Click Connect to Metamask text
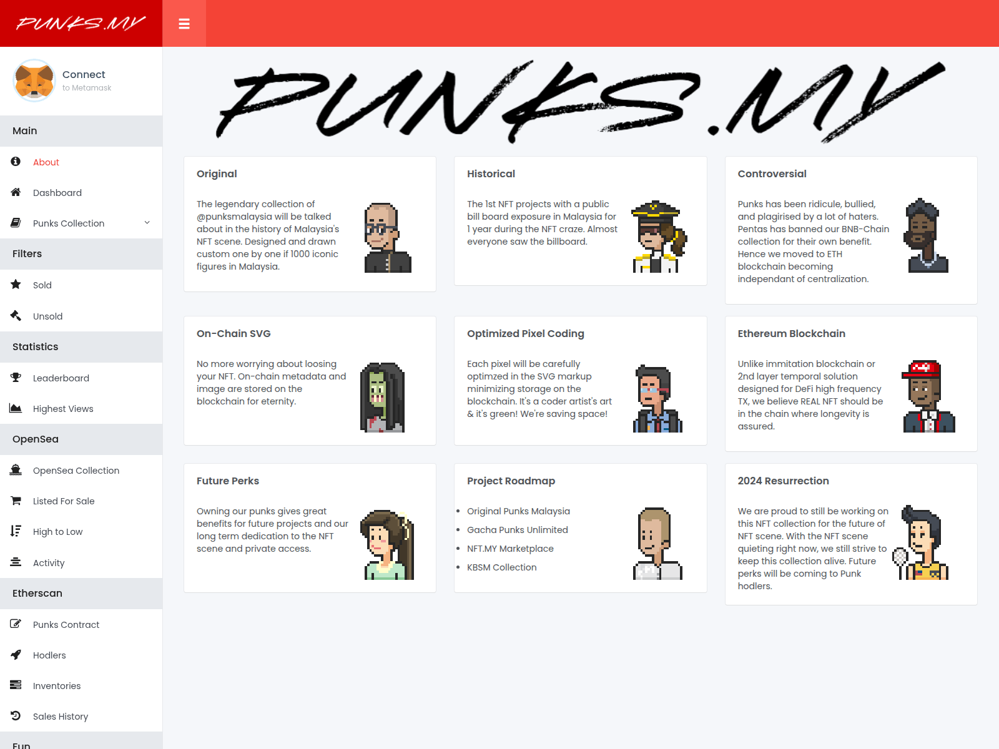Screen dimensions: 999x749 point(87,81)
